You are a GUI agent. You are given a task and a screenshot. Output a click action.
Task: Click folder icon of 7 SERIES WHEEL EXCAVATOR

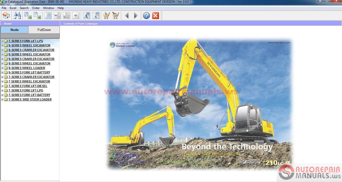click(6, 81)
